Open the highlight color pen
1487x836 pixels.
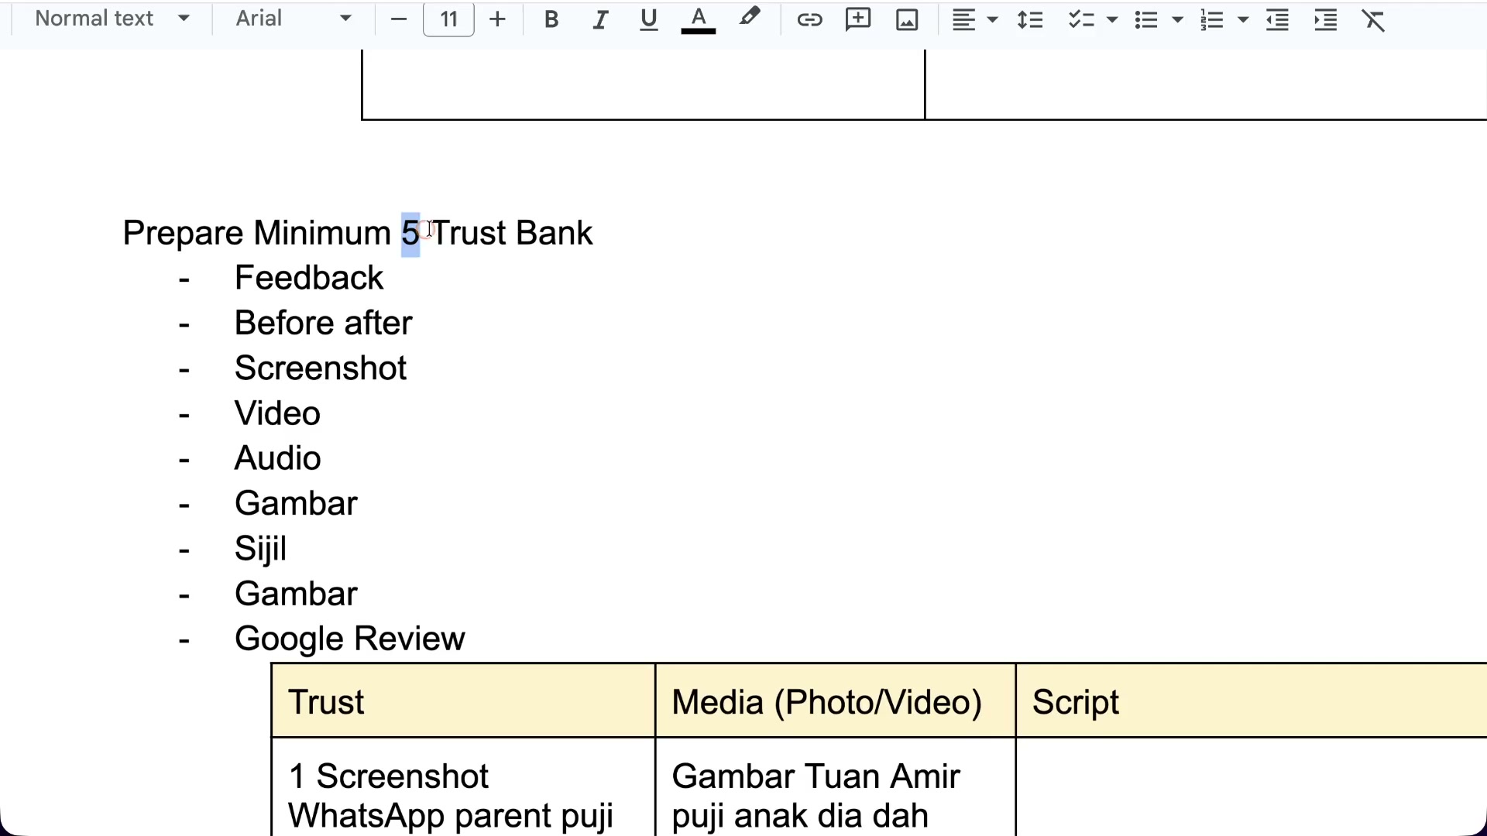(x=749, y=18)
